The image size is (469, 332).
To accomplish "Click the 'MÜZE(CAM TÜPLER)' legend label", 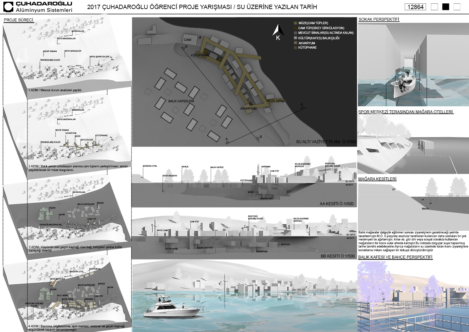I will coord(313,23).
